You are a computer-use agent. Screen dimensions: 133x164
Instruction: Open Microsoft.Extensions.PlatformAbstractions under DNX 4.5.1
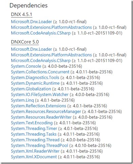coord(51,27)
